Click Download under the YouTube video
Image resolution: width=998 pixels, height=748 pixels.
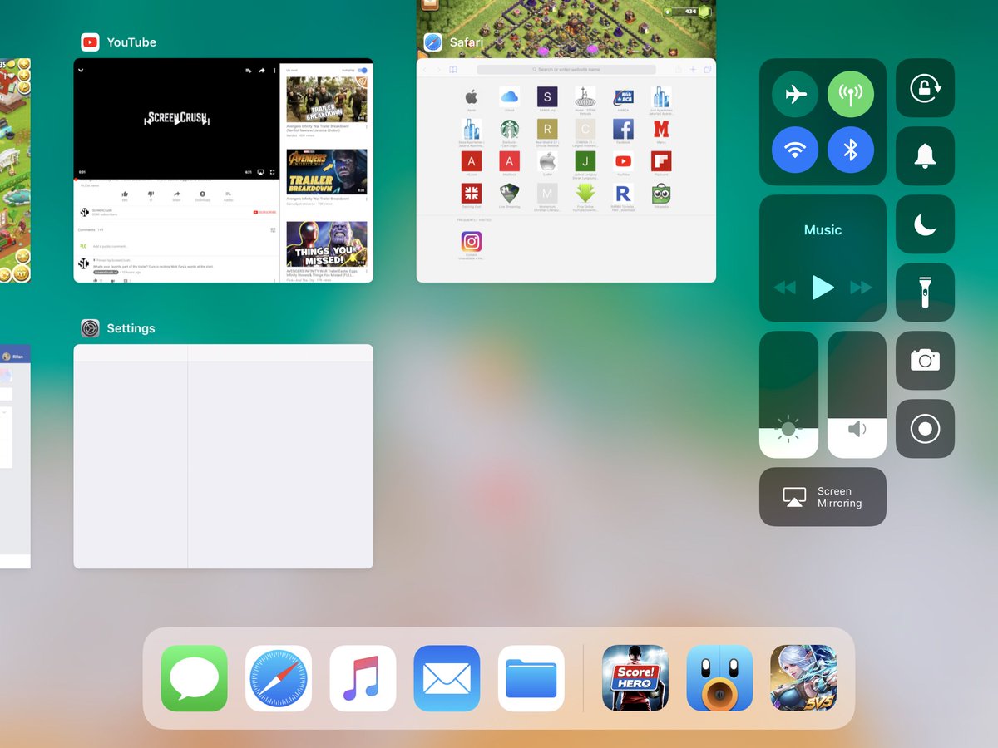pyautogui.click(x=202, y=195)
